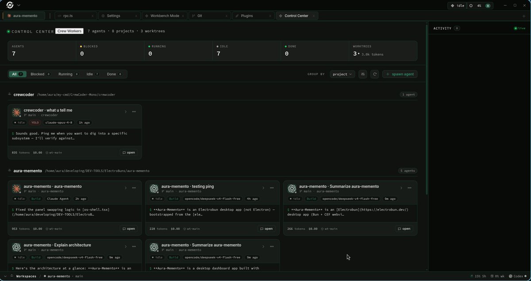Close the Workbench Mode tab

coord(183,15)
